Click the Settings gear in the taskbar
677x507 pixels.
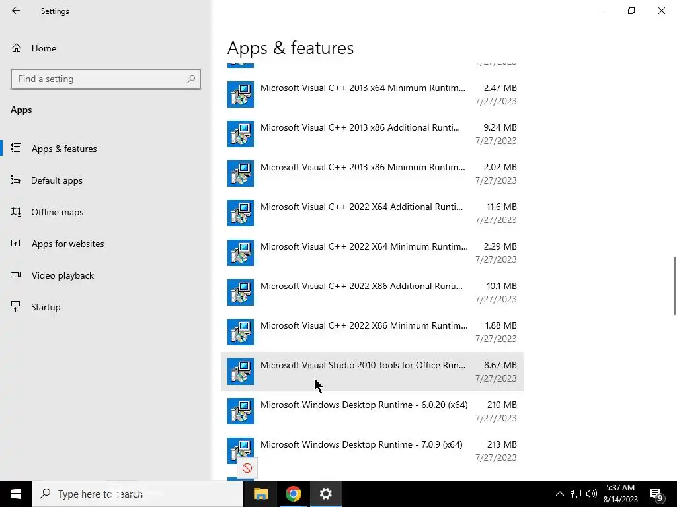[x=325, y=494]
